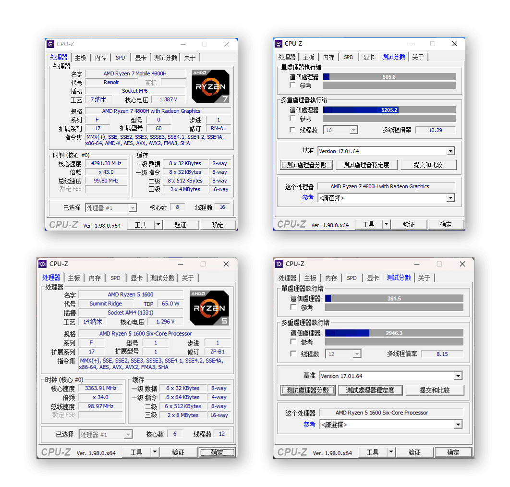The width and height of the screenshot is (510, 487).
Task: Click multi-thread score bar showing 2946.3
Action: pyautogui.click(x=394, y=333)
